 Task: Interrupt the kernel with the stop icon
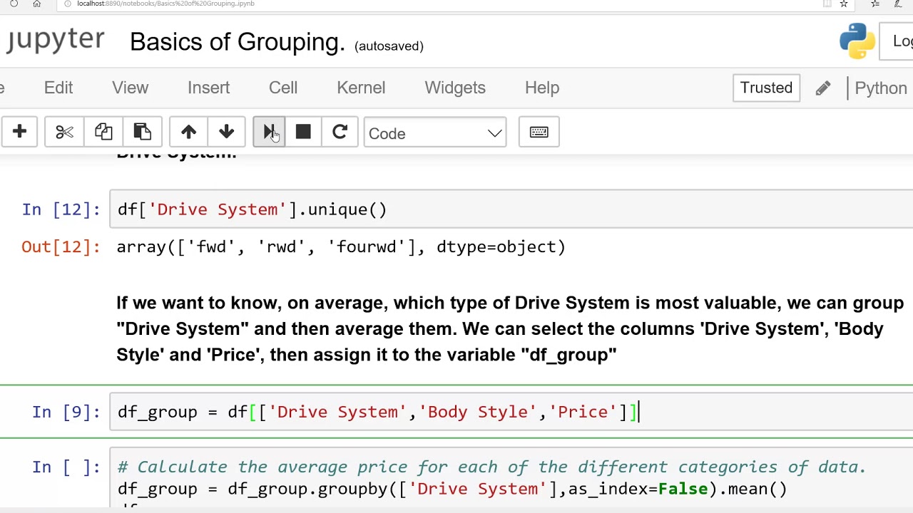click(x=303, y=132)
